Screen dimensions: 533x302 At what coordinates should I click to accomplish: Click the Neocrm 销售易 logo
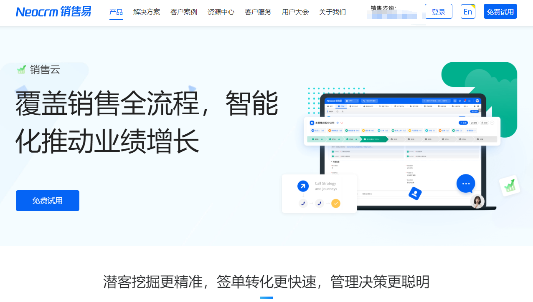(53, 12)
